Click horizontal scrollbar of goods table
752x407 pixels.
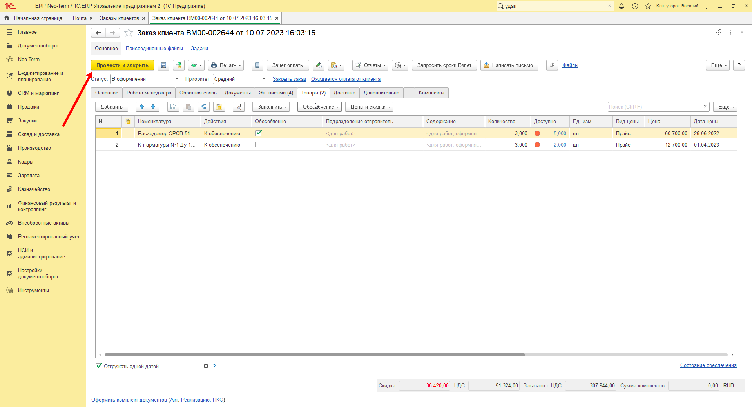pos(315,355)
